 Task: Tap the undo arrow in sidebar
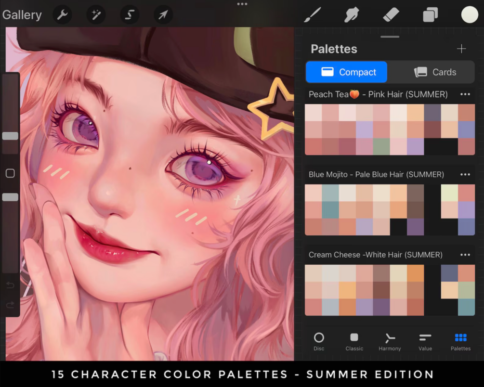pyautogui.click(x=10, y=285)
